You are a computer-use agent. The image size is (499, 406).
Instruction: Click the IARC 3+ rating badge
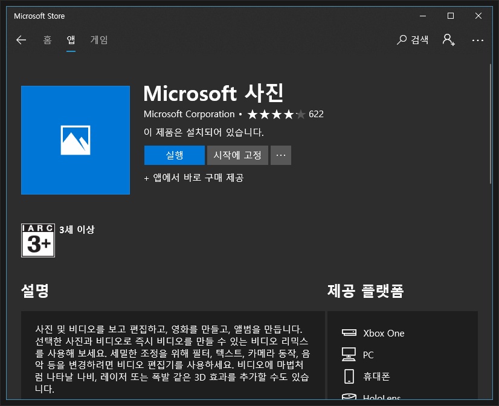pos(38,240)
